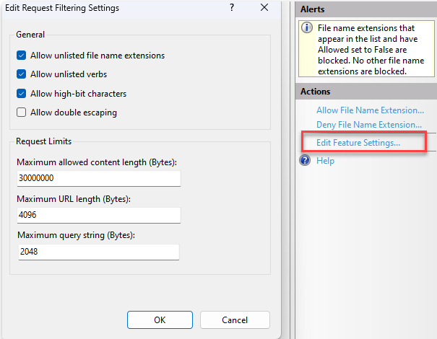Open Deny File Name Extension action
The image size is (437, 339).
click(368, 125)
